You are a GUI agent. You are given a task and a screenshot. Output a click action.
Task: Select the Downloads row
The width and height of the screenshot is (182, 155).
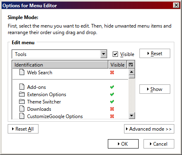click(70, 109)
